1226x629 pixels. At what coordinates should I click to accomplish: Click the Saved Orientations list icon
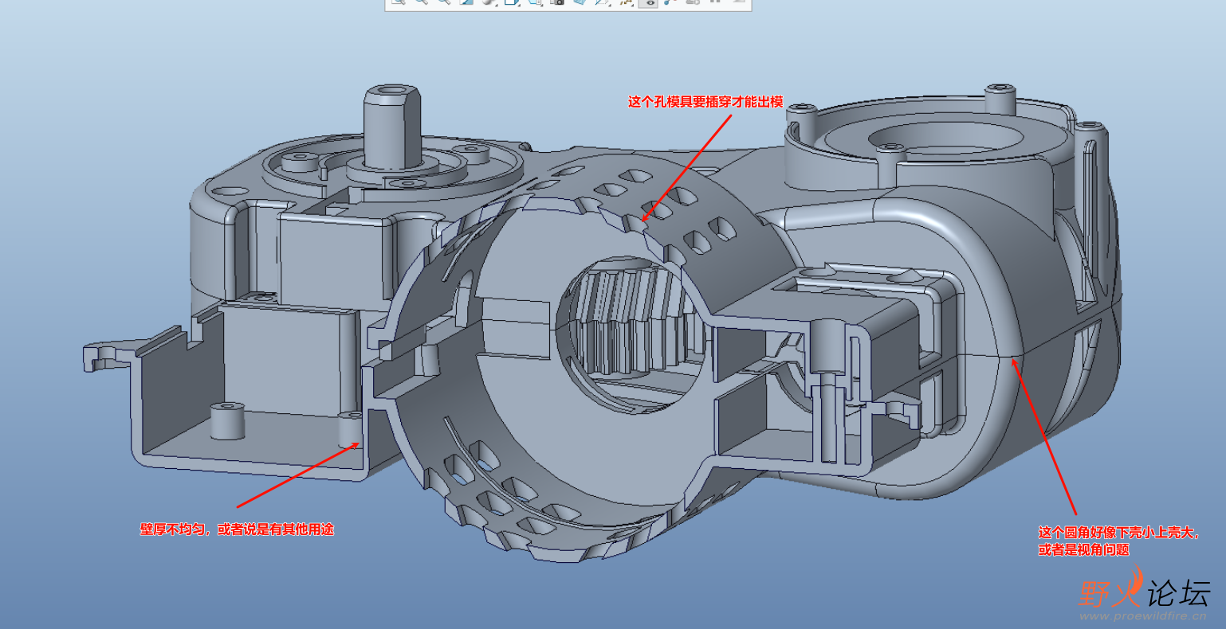(534, 5)
